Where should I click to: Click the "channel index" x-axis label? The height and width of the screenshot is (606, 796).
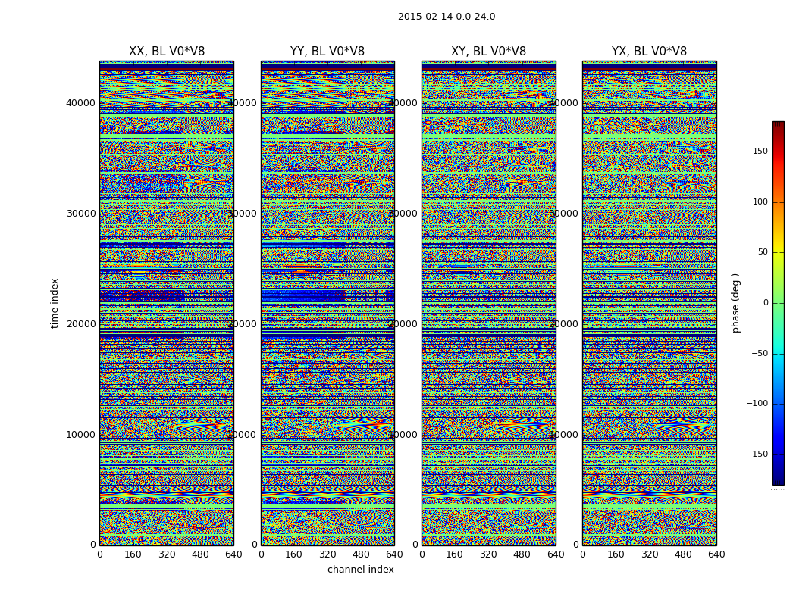[x=361, y=570]
